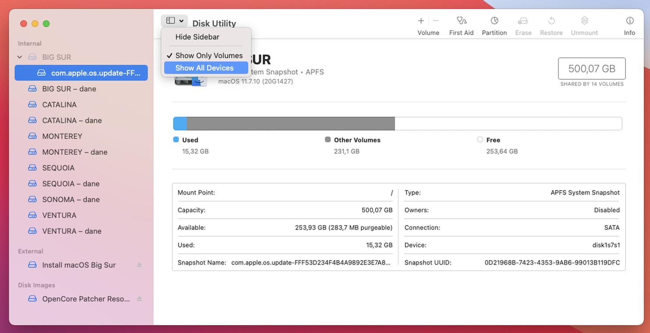
Task: Click the Free legend swatch
Action: (x=480, y=139)
